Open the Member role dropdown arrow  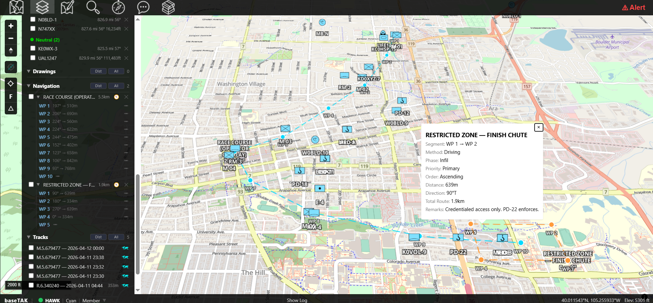pyautogui.click(x=105, y=300)
